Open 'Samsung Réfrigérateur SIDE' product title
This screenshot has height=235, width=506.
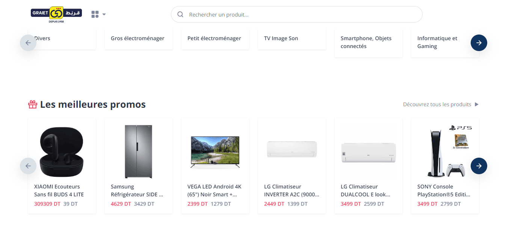(137, 190)
